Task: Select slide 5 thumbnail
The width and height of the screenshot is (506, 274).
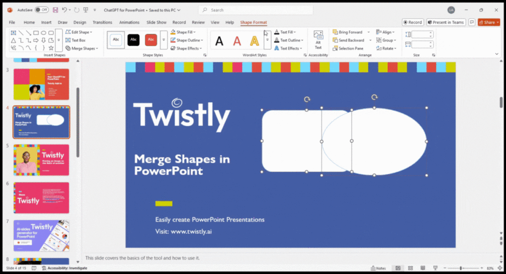Action: coord(42,160)
